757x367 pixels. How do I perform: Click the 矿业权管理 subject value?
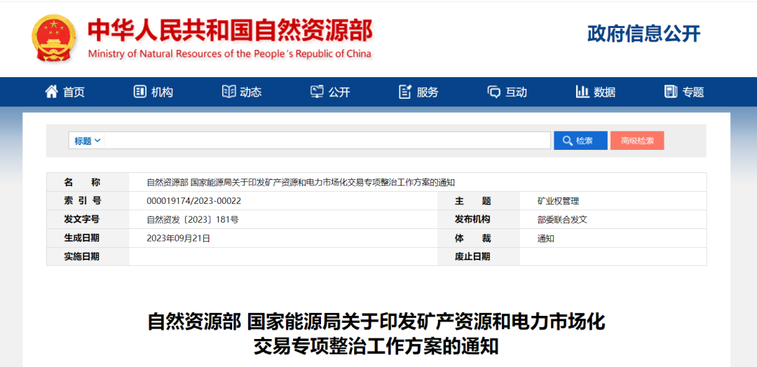click(558, 201)
